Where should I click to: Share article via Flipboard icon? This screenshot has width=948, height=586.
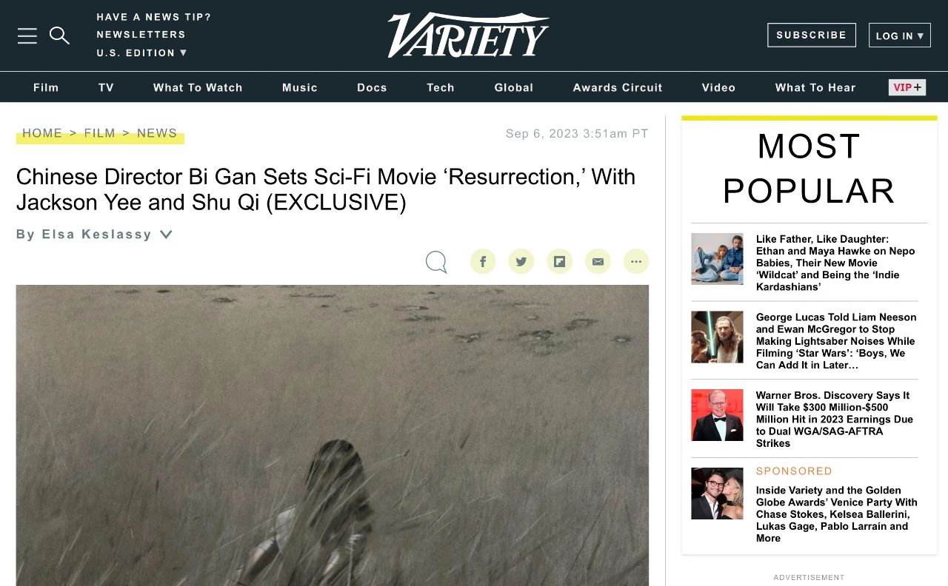coord(560,261)
